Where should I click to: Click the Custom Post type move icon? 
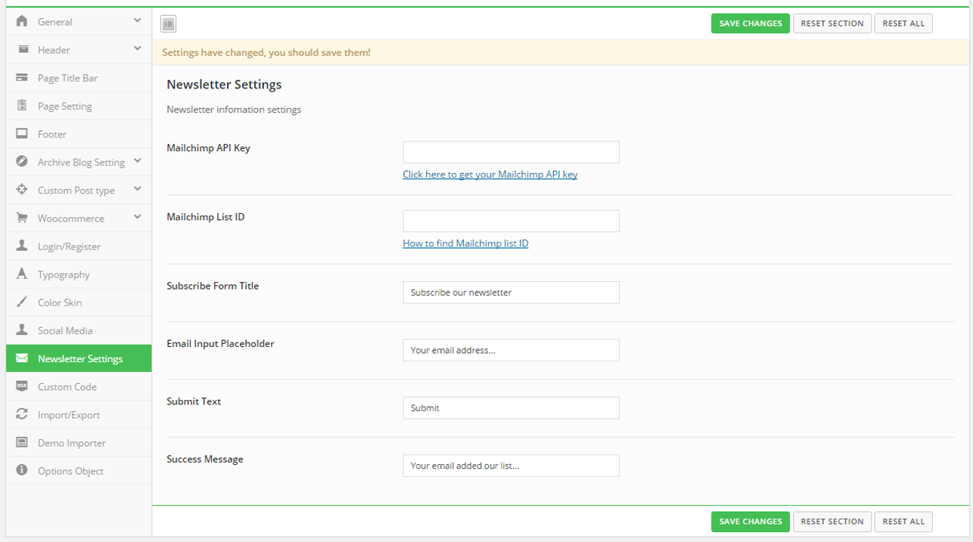22,190
